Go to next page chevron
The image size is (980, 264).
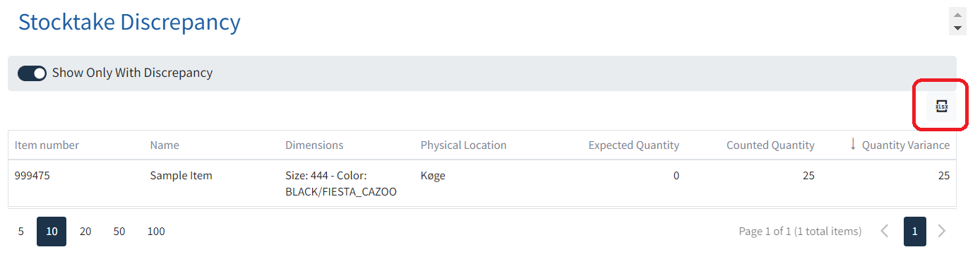tap(941, 231)
